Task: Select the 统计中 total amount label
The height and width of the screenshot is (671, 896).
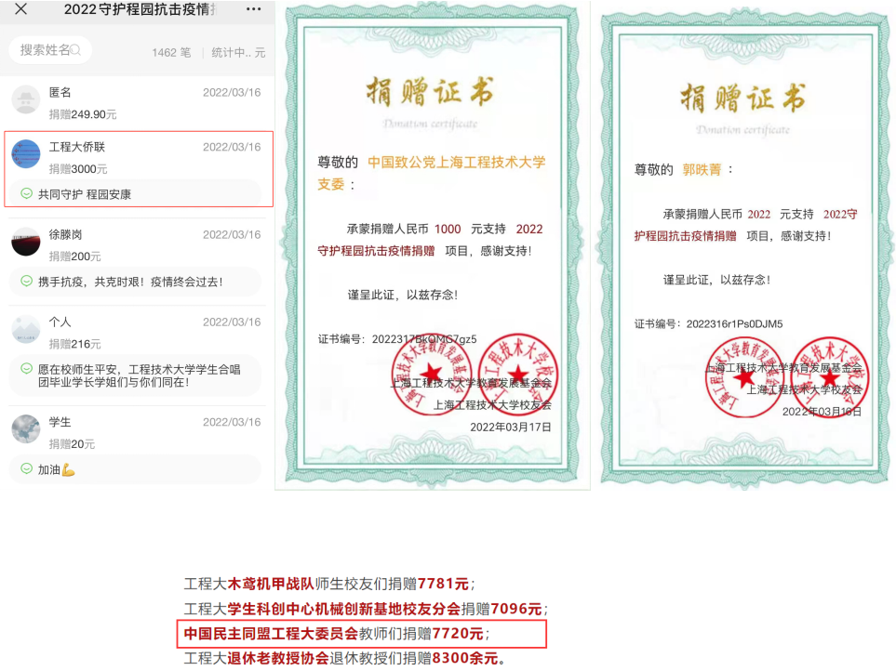Action: [x=238, y=53]
